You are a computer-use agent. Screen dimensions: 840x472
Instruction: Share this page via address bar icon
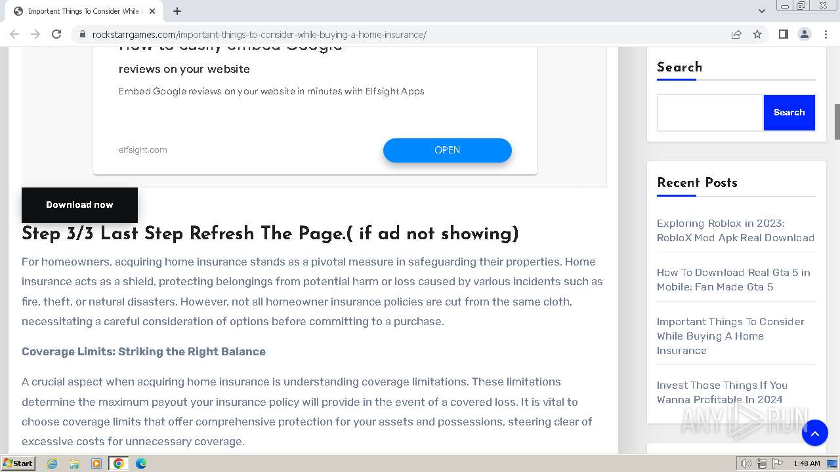click(736, 34)
